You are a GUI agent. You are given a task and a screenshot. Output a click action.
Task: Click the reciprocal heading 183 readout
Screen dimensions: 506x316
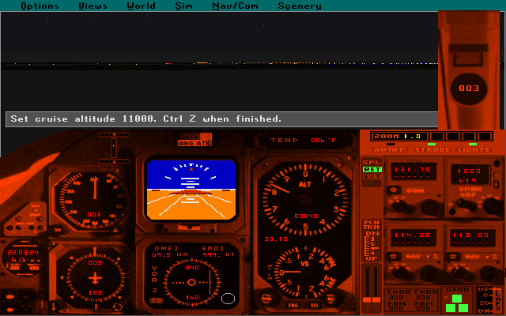coord(95,293)
